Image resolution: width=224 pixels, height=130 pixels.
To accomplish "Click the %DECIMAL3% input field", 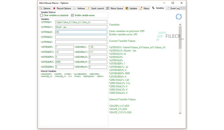I will (98, 62).
